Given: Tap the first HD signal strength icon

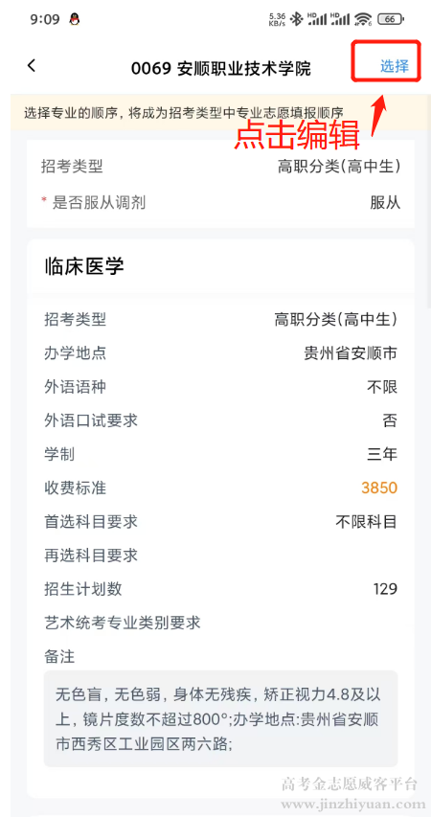Looking at the screenshot, I should click(x=317, y=19).
